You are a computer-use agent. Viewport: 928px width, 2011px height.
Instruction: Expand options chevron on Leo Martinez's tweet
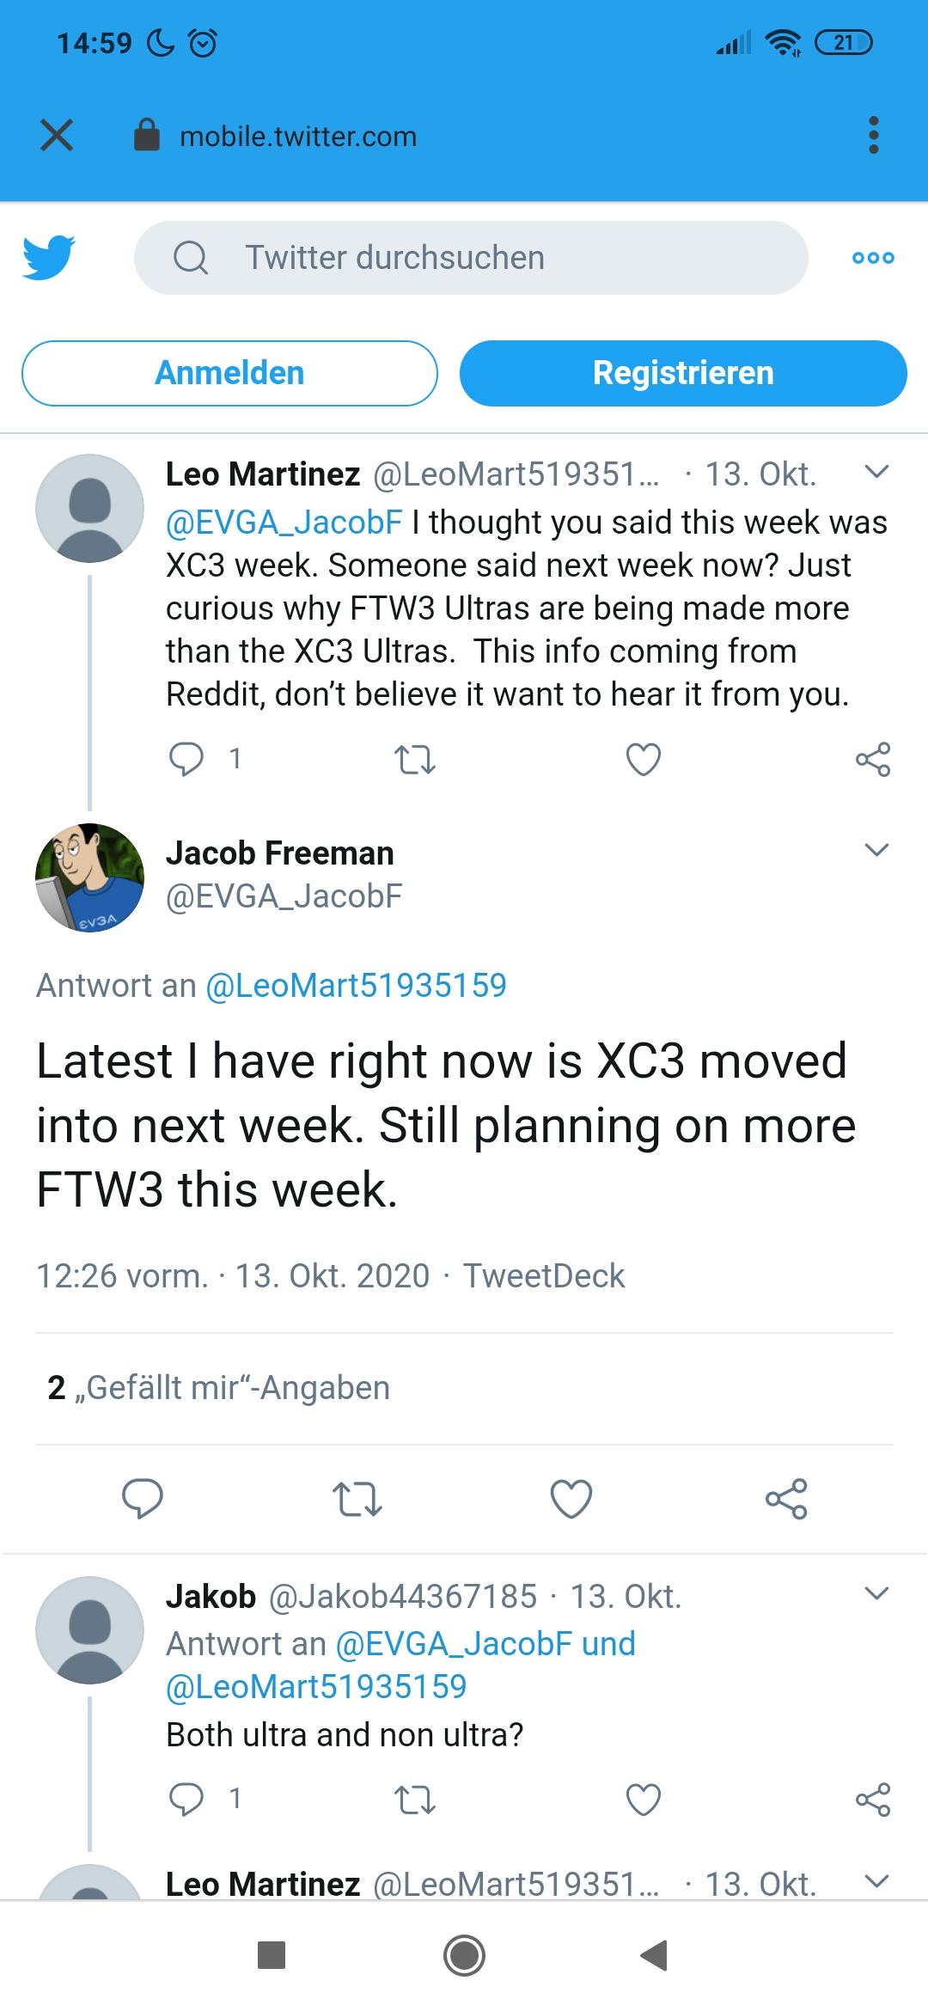point(876,472)
